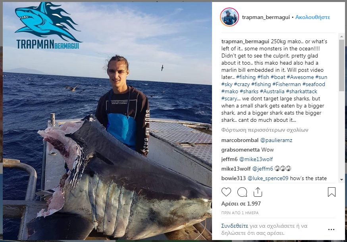This screenshot has height=242, width=347.
Task: Open comments with the speech bubble icon
Action: 242,192
